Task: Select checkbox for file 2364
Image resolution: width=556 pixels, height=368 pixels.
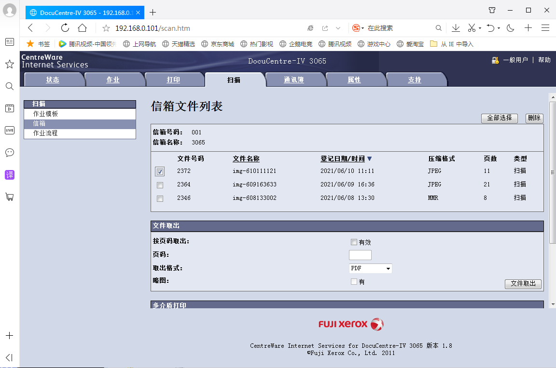Action: pos(160,185)
